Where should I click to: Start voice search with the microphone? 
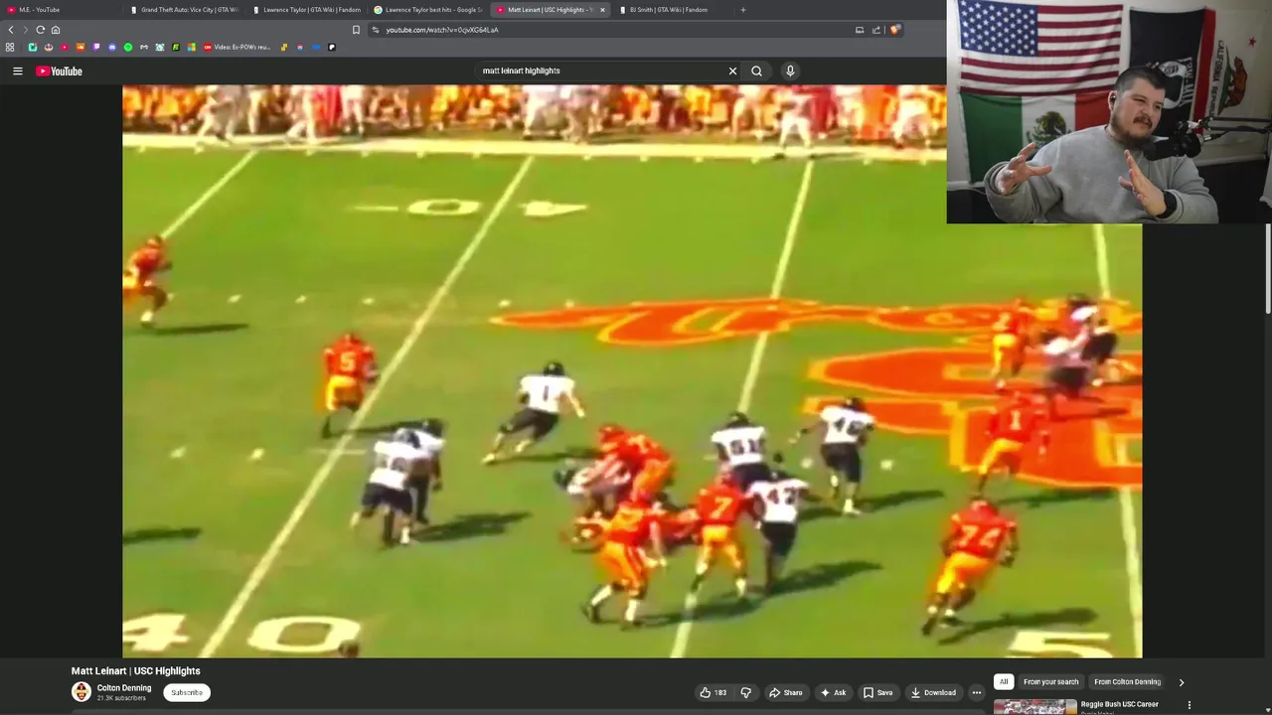point(790,71)
